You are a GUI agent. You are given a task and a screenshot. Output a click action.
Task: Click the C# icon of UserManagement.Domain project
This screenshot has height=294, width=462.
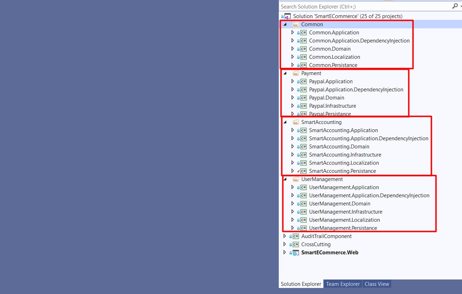pos(304,204)
